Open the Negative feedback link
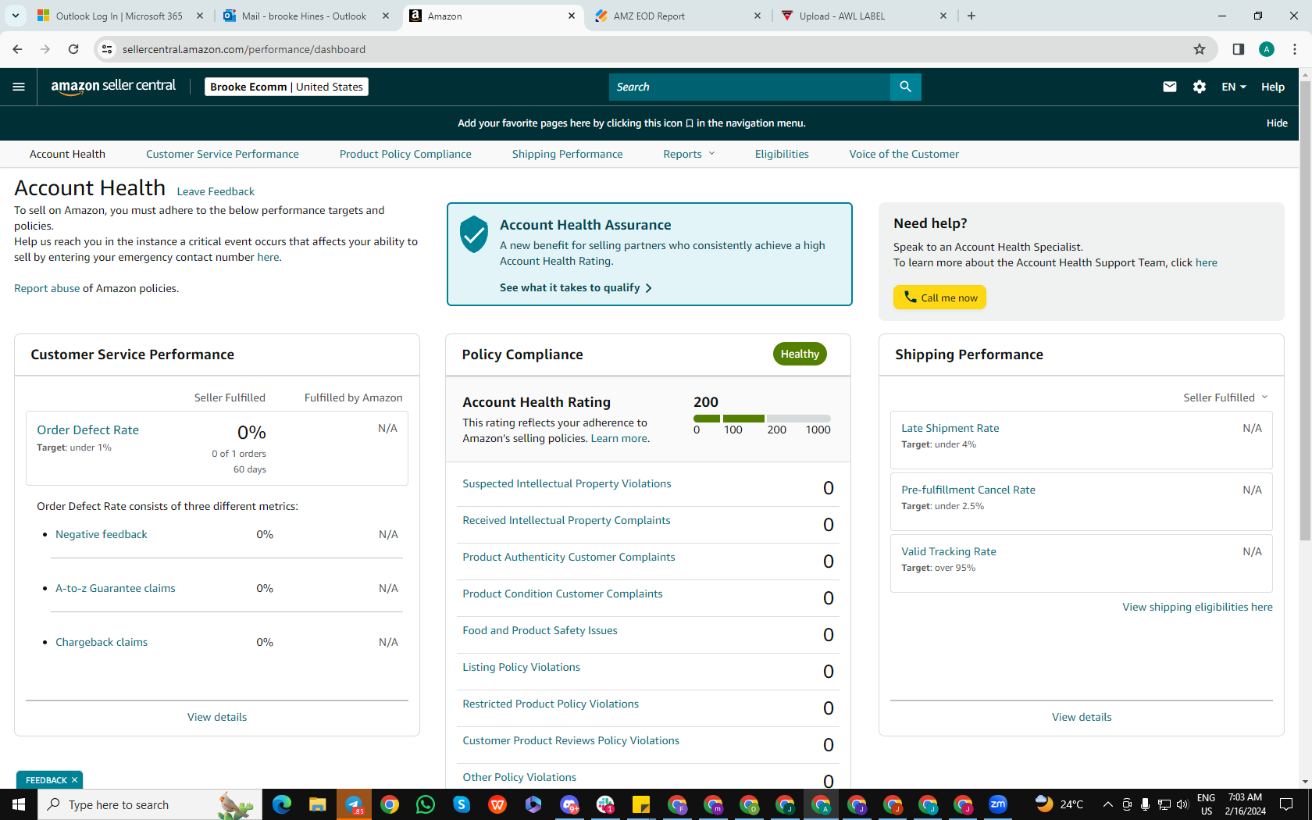This screenshot has width=1312, height=820. (102, 534)
